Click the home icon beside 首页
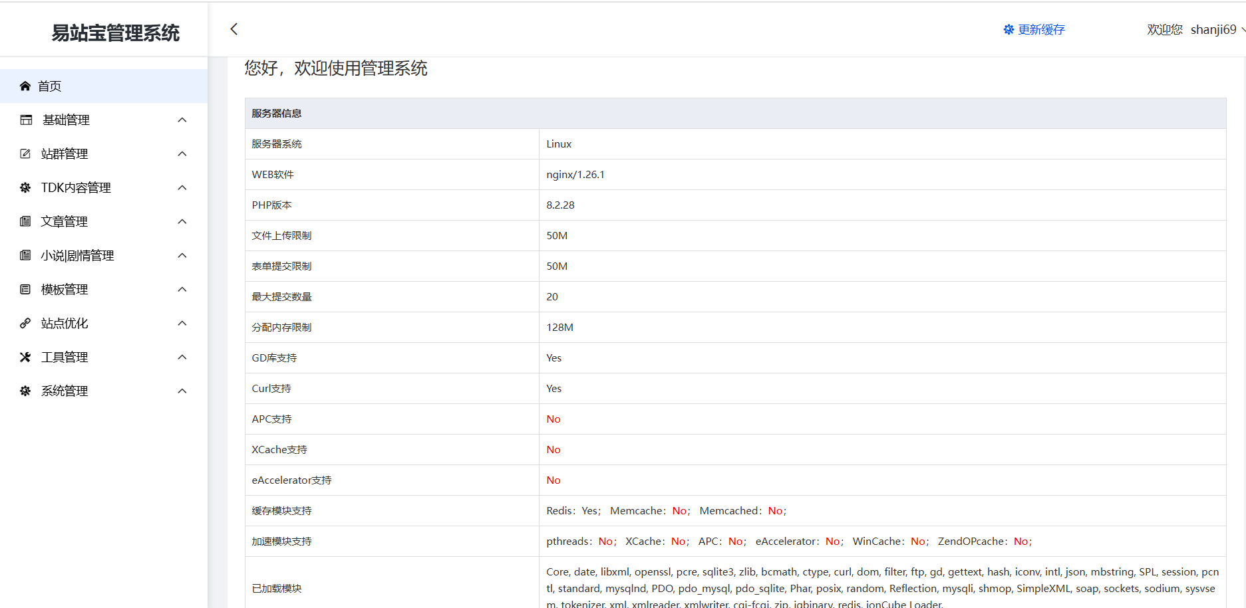The image size is (1246, 608). (x=25, y=86)
